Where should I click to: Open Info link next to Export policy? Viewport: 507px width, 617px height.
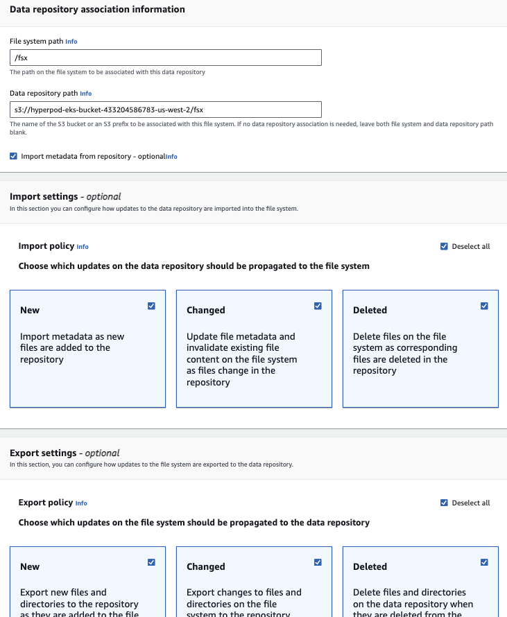pos(82,503)
